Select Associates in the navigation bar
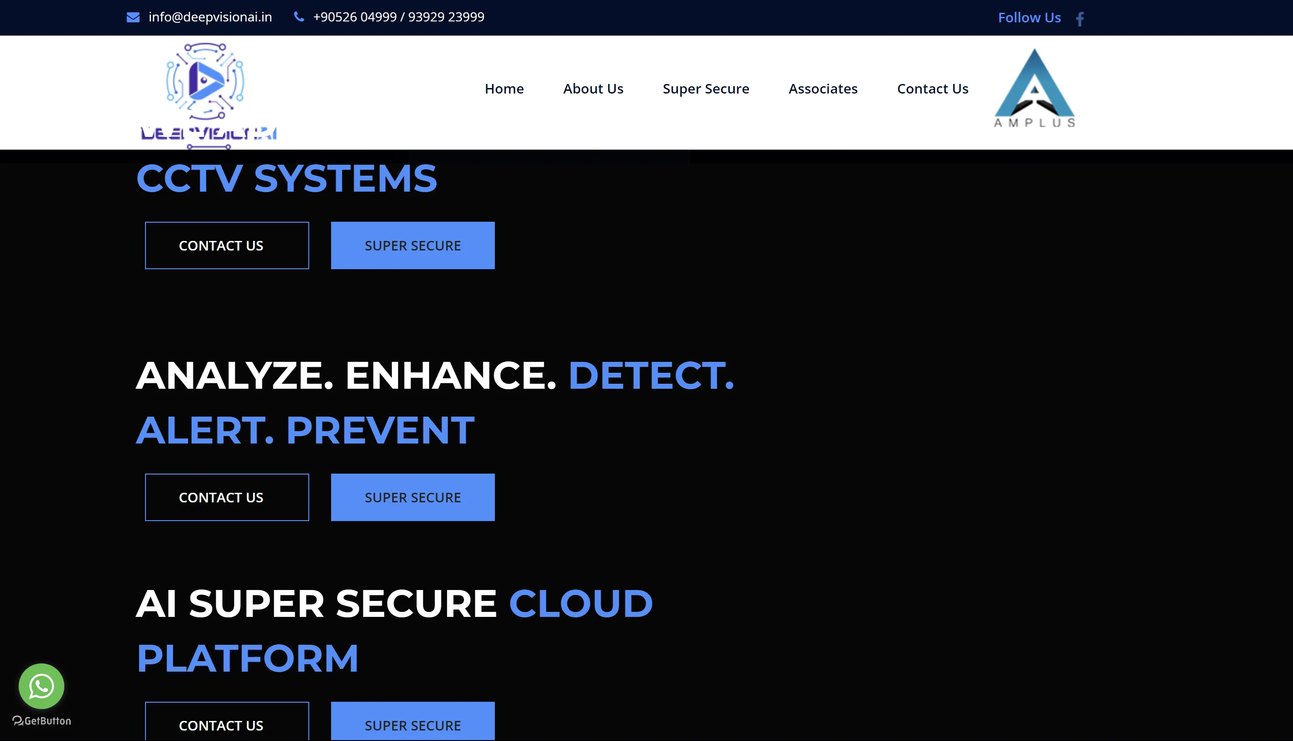Viewport: 1293px width, 741px height. (822, 89)
